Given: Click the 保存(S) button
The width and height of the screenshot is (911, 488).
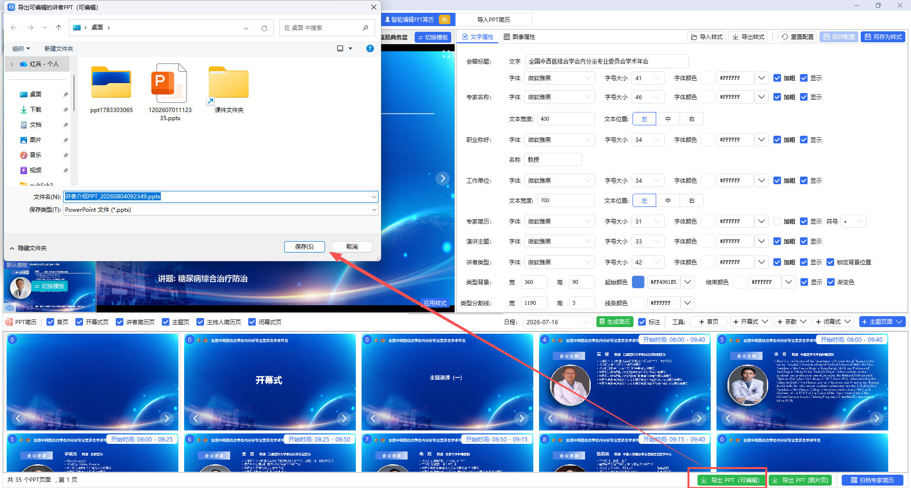Looking at the screenshot, I should [304, 247].
